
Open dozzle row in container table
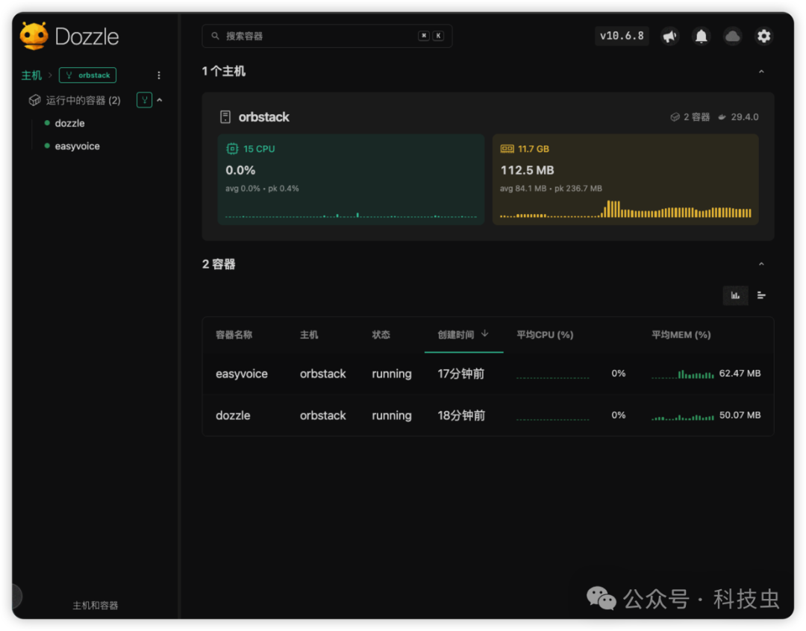pos(488,415)
